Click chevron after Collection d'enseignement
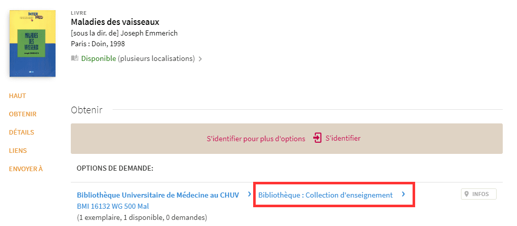Viewport: 517px width, 226px height. [403, 194]
